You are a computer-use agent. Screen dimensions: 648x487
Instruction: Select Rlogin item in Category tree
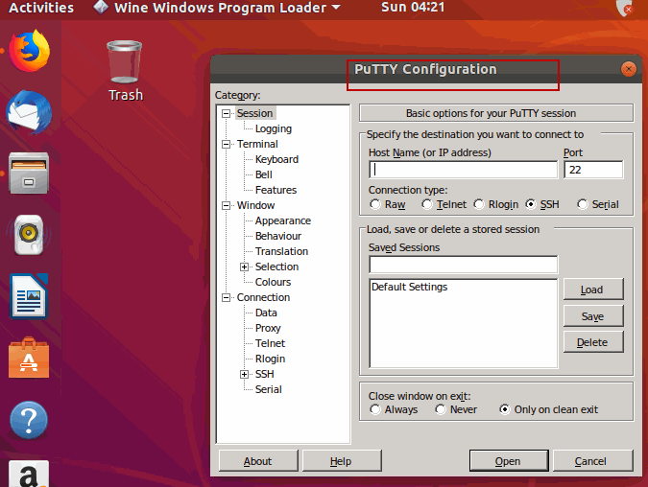pyautogui.click(x=270, y=359)
